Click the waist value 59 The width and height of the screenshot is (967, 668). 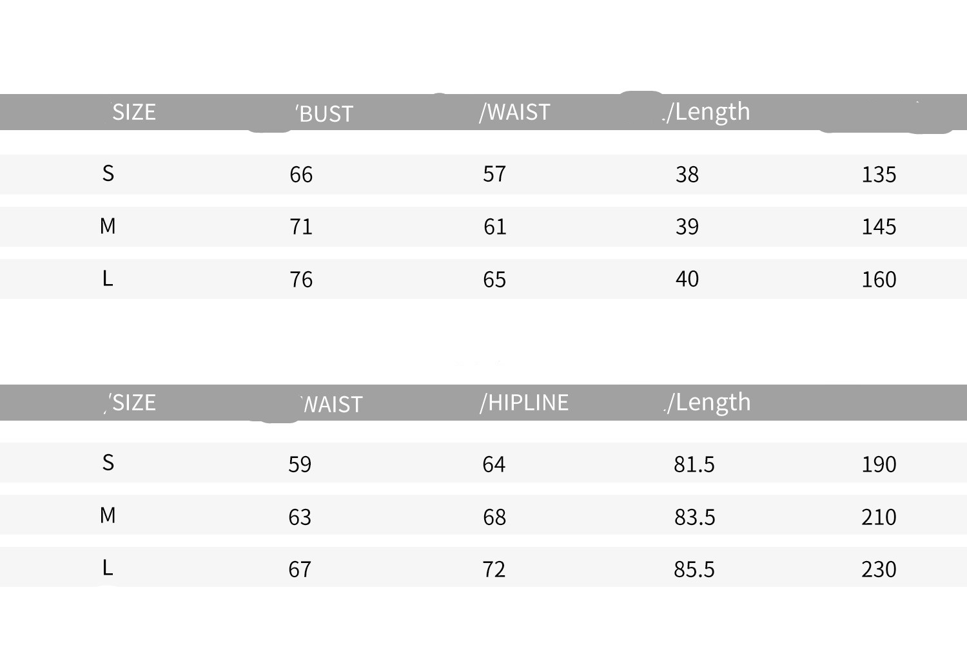click(x=300, y=464)
